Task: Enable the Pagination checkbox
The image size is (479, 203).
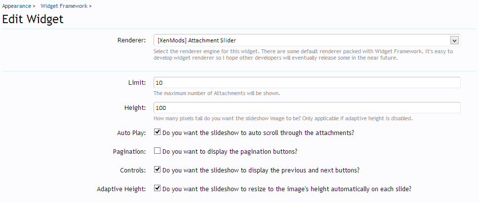Action: point(157,151)
